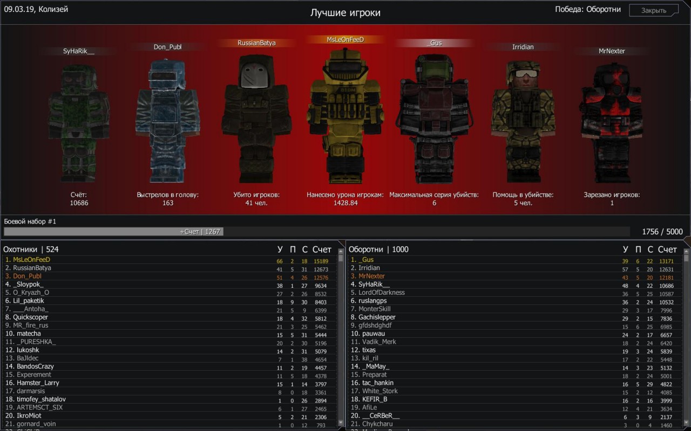
Task: Click Irridian's goggled soldier character
Action: coord(523,121)
